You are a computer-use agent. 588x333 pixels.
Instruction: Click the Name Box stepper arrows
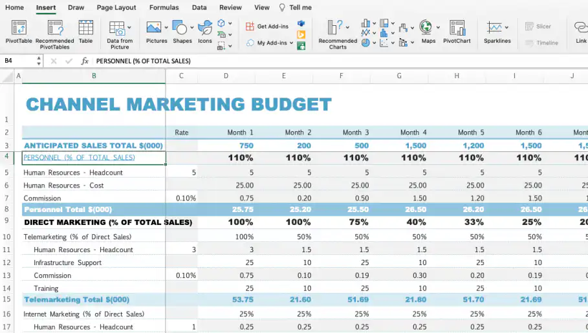pyautogui.click(x=39, y=61)
